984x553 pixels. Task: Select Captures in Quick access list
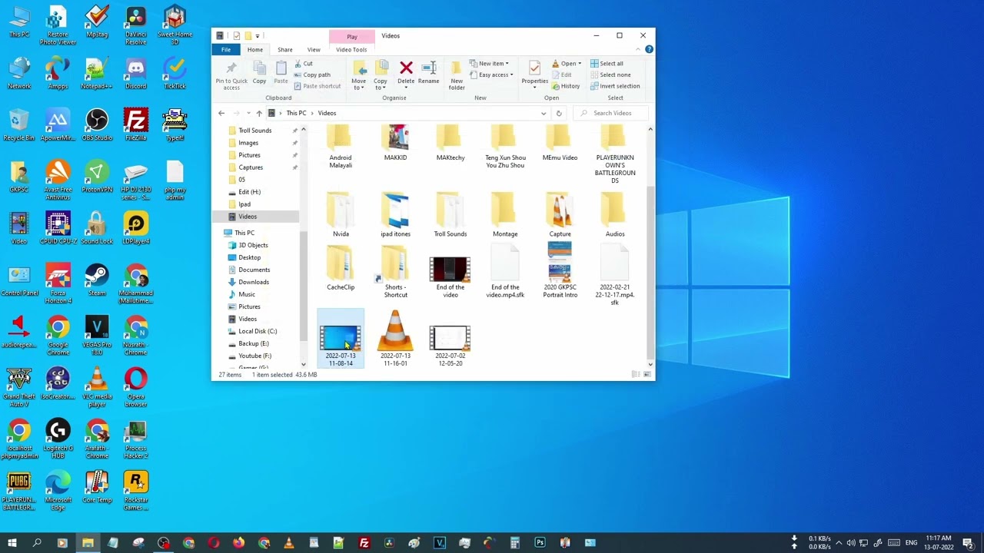pyautogui.click(x=251, y=167)
